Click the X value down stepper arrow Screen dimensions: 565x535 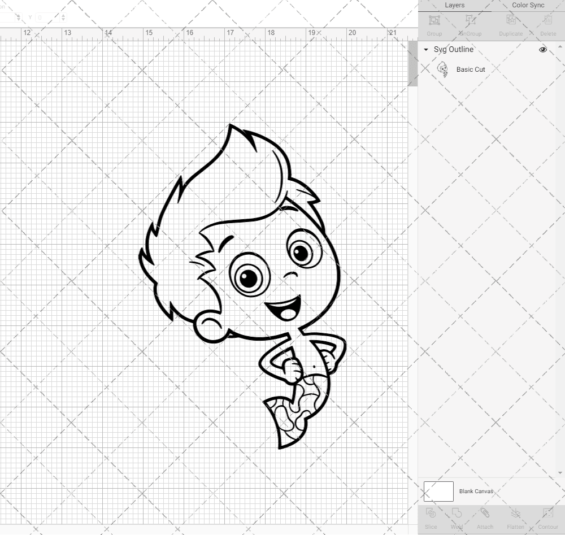click(19, 19)
